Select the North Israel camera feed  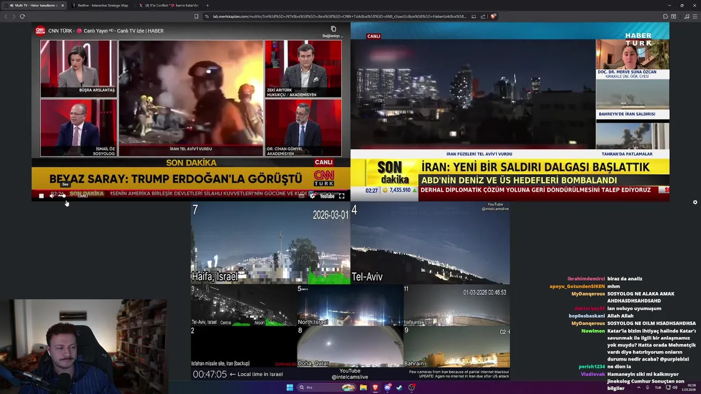pos(350,305)
